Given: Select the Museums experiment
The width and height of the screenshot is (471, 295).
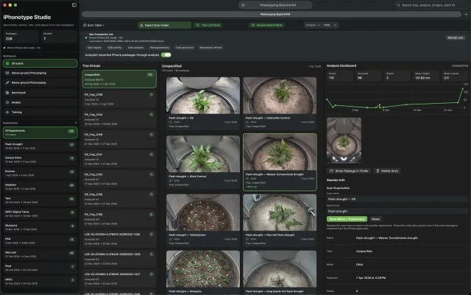Looking at the screenshot, I should point(40,227).
